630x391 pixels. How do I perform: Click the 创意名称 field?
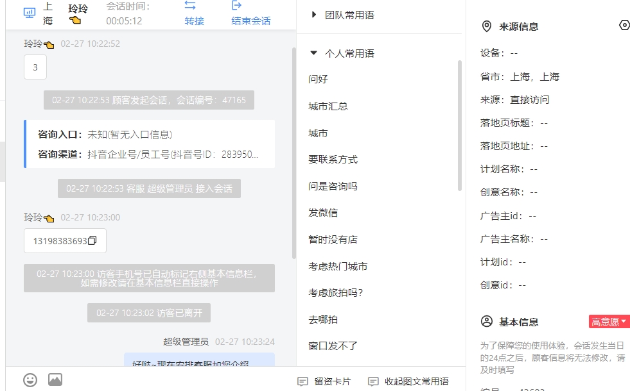[509, 192]
